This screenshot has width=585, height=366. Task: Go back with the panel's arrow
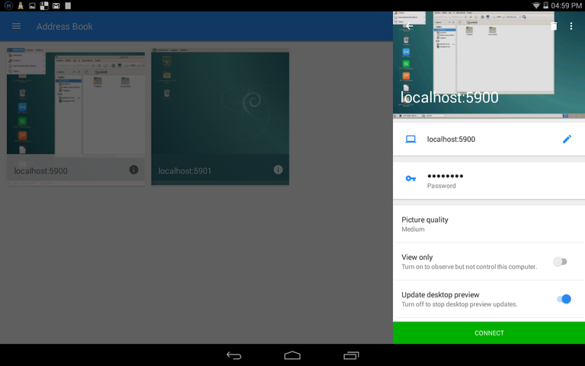(x=409, y=26)
